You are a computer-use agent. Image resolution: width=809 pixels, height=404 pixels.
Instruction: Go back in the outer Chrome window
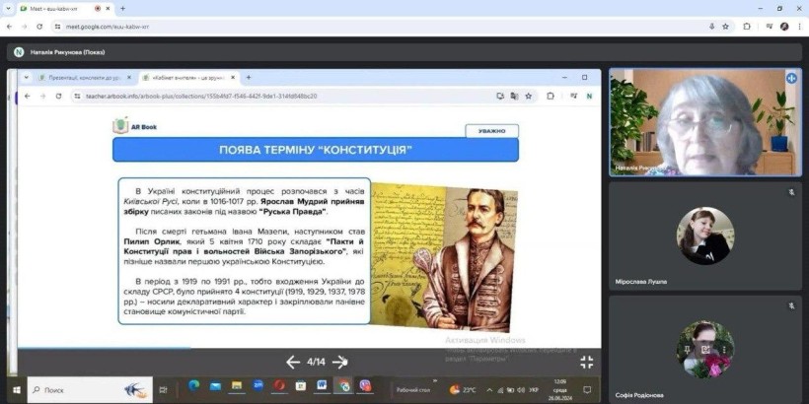[9, 27]
